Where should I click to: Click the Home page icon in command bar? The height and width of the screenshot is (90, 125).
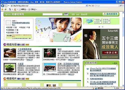coord(10,9)
